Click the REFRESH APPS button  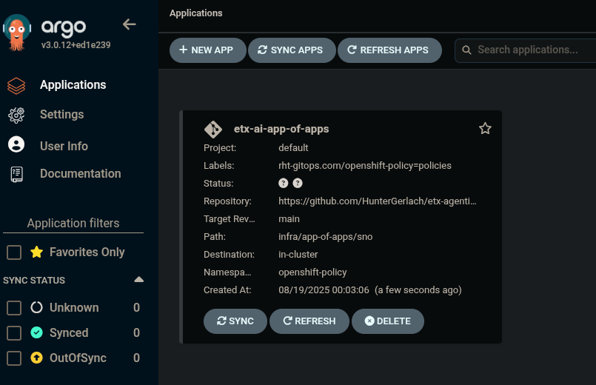(x=389, y=50)
